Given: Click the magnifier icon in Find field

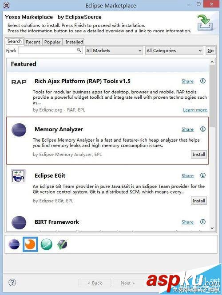Looking at the screenshot, I should 79,50.
